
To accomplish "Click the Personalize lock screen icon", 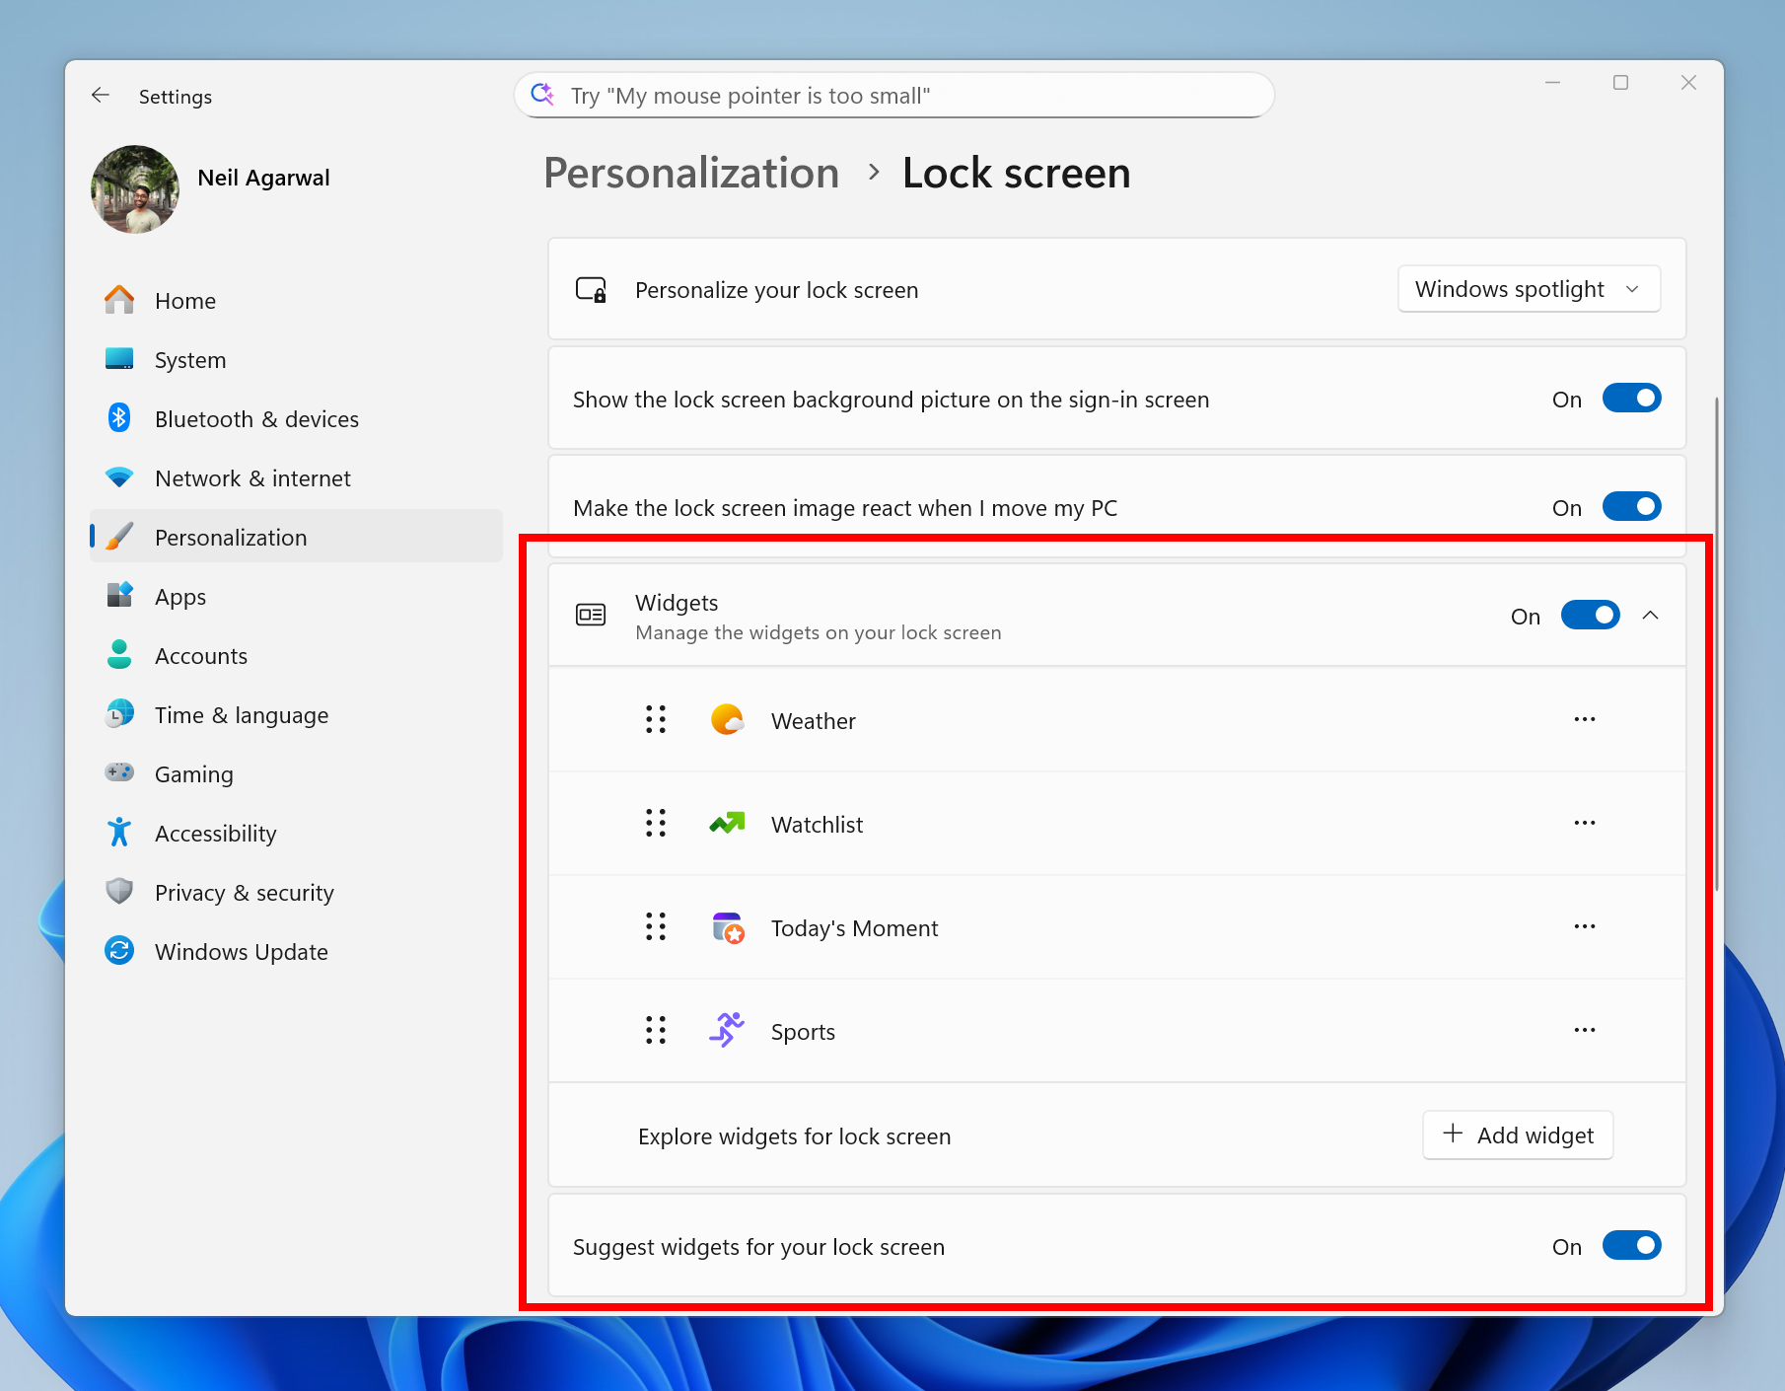I will (x=591, y=289).
